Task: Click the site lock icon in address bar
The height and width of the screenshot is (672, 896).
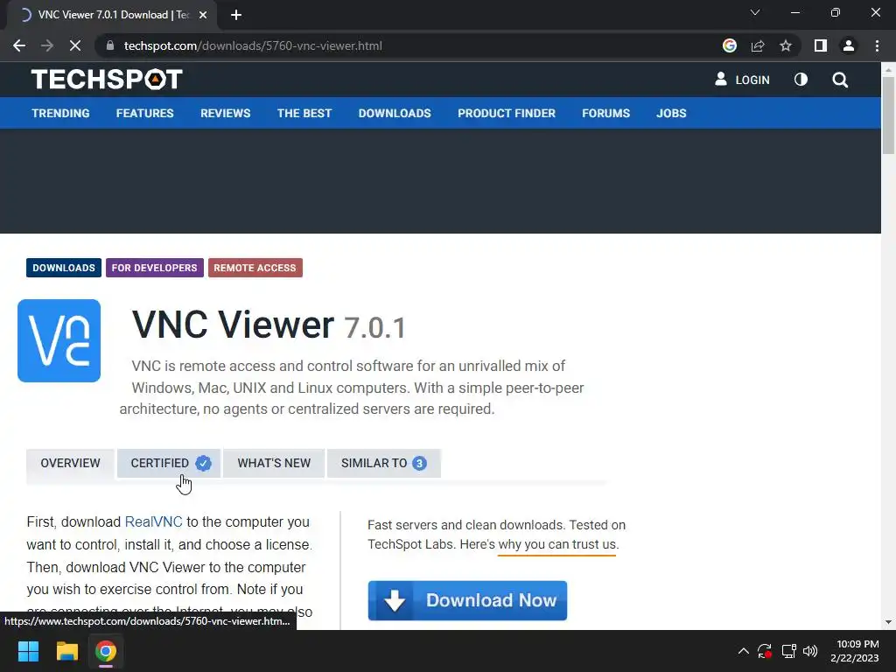Action: pyautogui.click(x=110, y=45)
